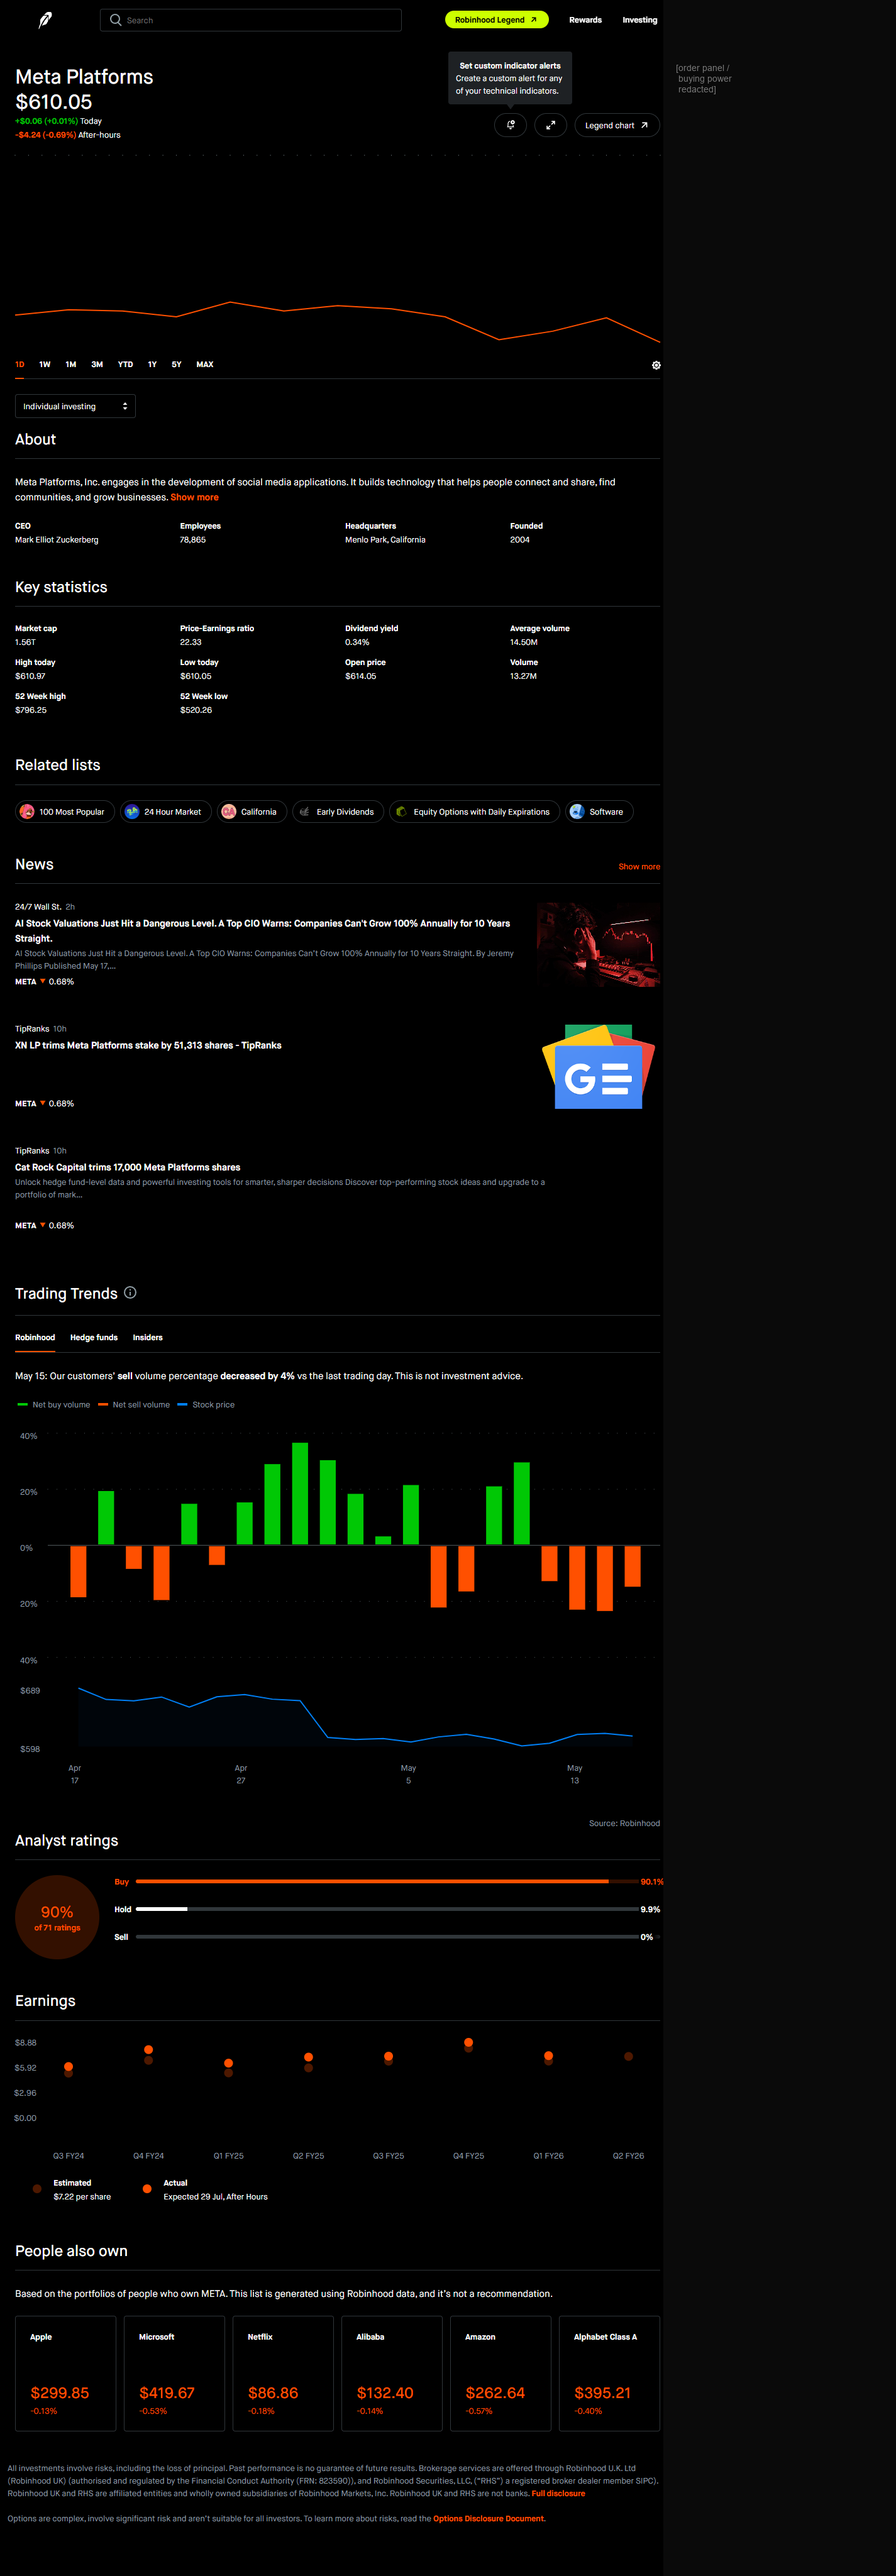Open the Alibaba stock card
Screen dimensions: 896x2576
(392, 2373)
